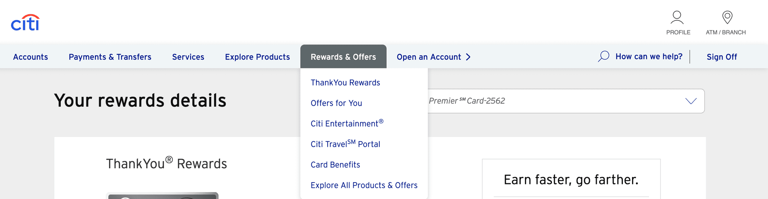Expand the Premier Card-2562 account dropdown

690,101
